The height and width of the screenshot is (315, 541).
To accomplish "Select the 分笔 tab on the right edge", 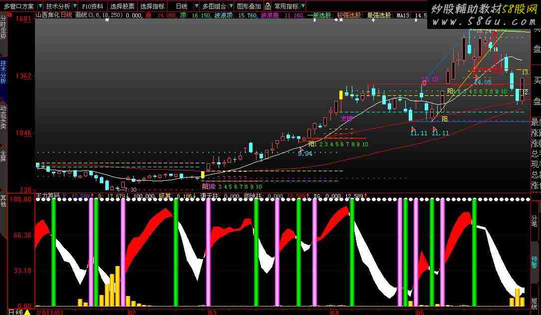I will click(535, 221).
